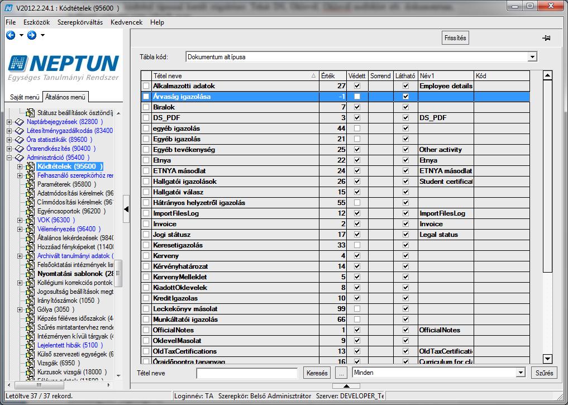Click the Vizsgák (6950) item icon
Image resolution: width=568 pixels, height=405 pixels.
[30, 363]
